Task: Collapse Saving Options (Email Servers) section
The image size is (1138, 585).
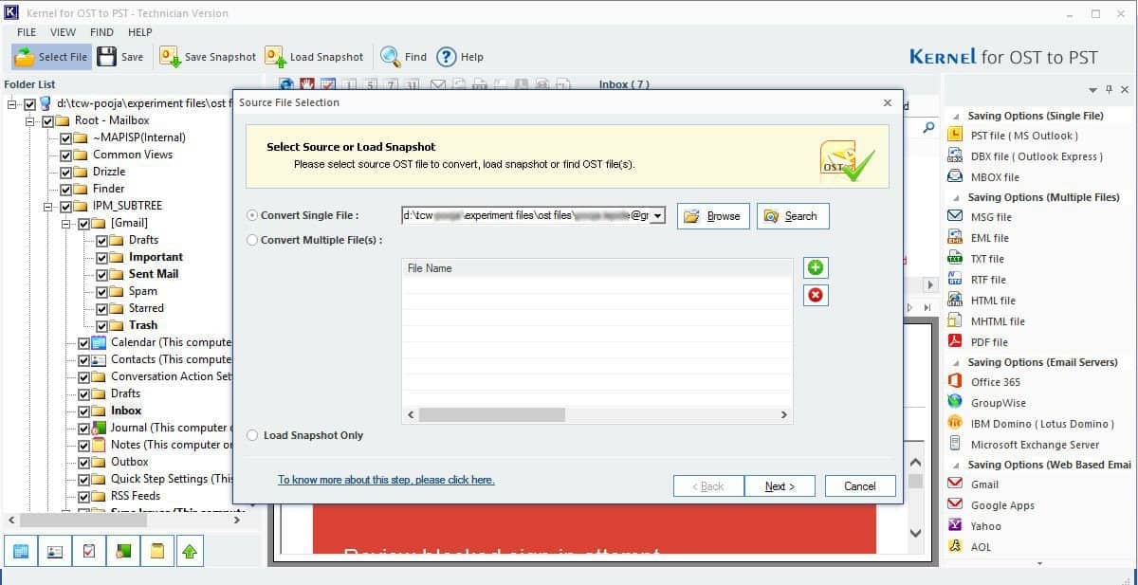Action: [956, 362]
